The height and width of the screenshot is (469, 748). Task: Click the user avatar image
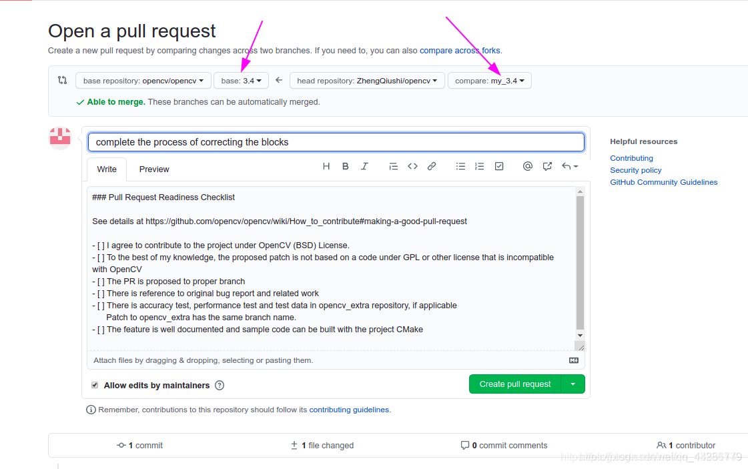[60, 138]
